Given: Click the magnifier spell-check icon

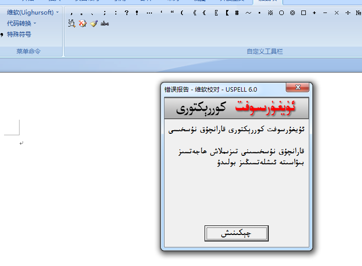Looking at the screenshot, I should tap(72, 23).
